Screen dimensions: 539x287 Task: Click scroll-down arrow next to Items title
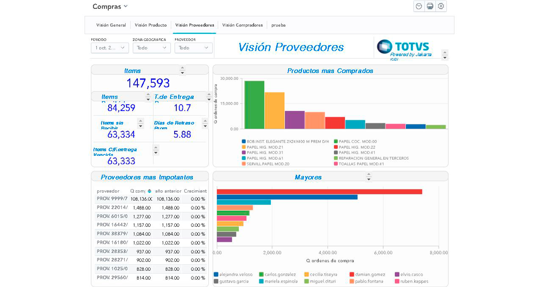(182, 73)
